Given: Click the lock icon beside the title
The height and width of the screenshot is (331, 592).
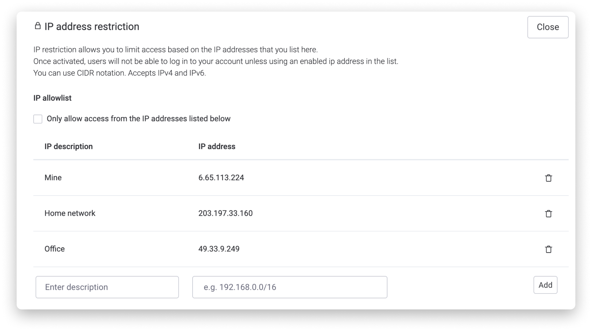Looking at the screenshot, I should click(x=38, y=26).
